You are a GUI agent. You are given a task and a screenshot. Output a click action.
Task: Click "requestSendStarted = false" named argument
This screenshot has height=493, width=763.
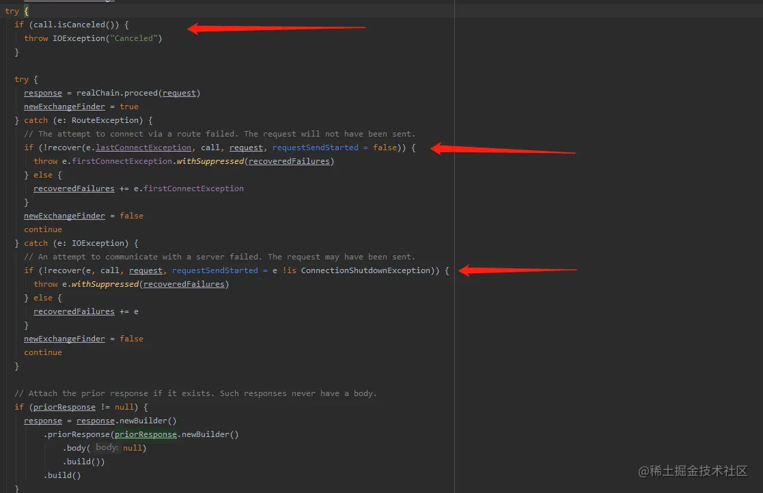pyautogui.click(x=335, y=147)
